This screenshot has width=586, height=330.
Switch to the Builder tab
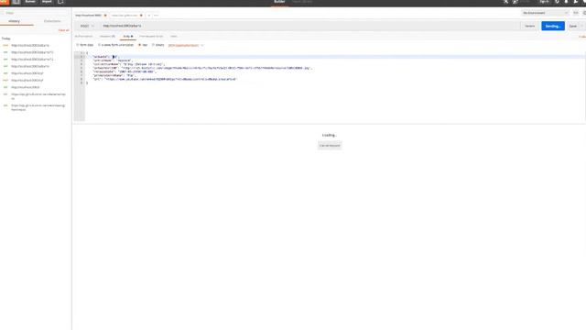click(279, 2)
